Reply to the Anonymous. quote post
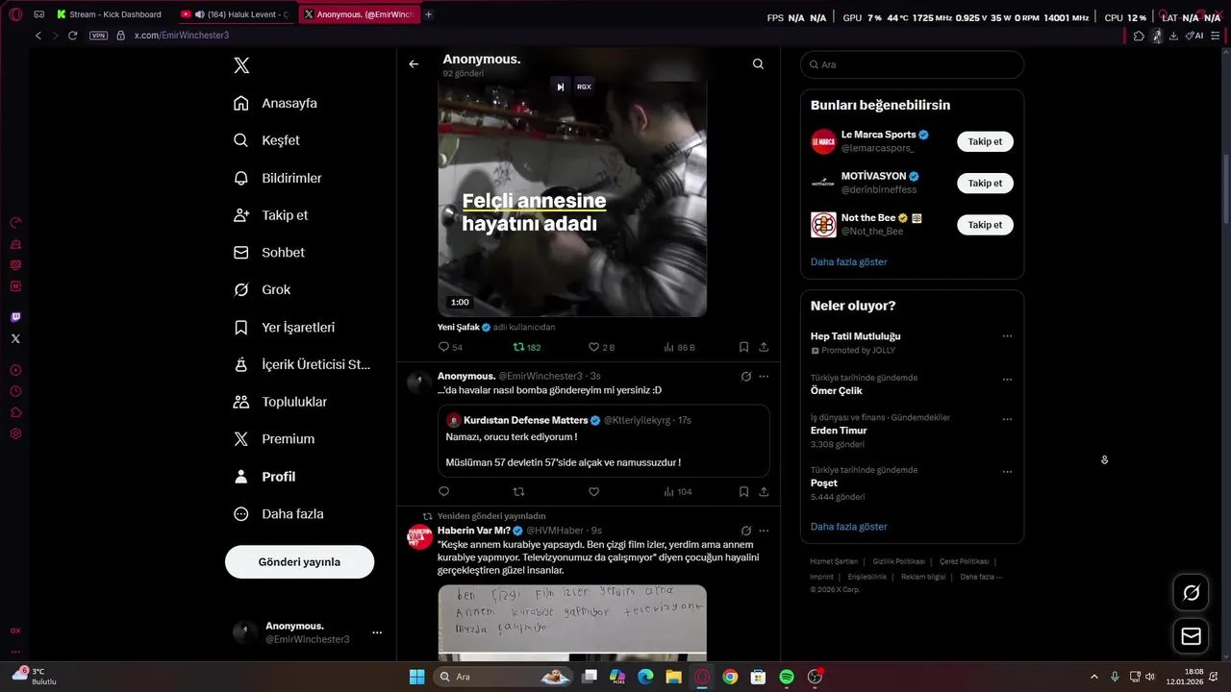 pos(443,491)
